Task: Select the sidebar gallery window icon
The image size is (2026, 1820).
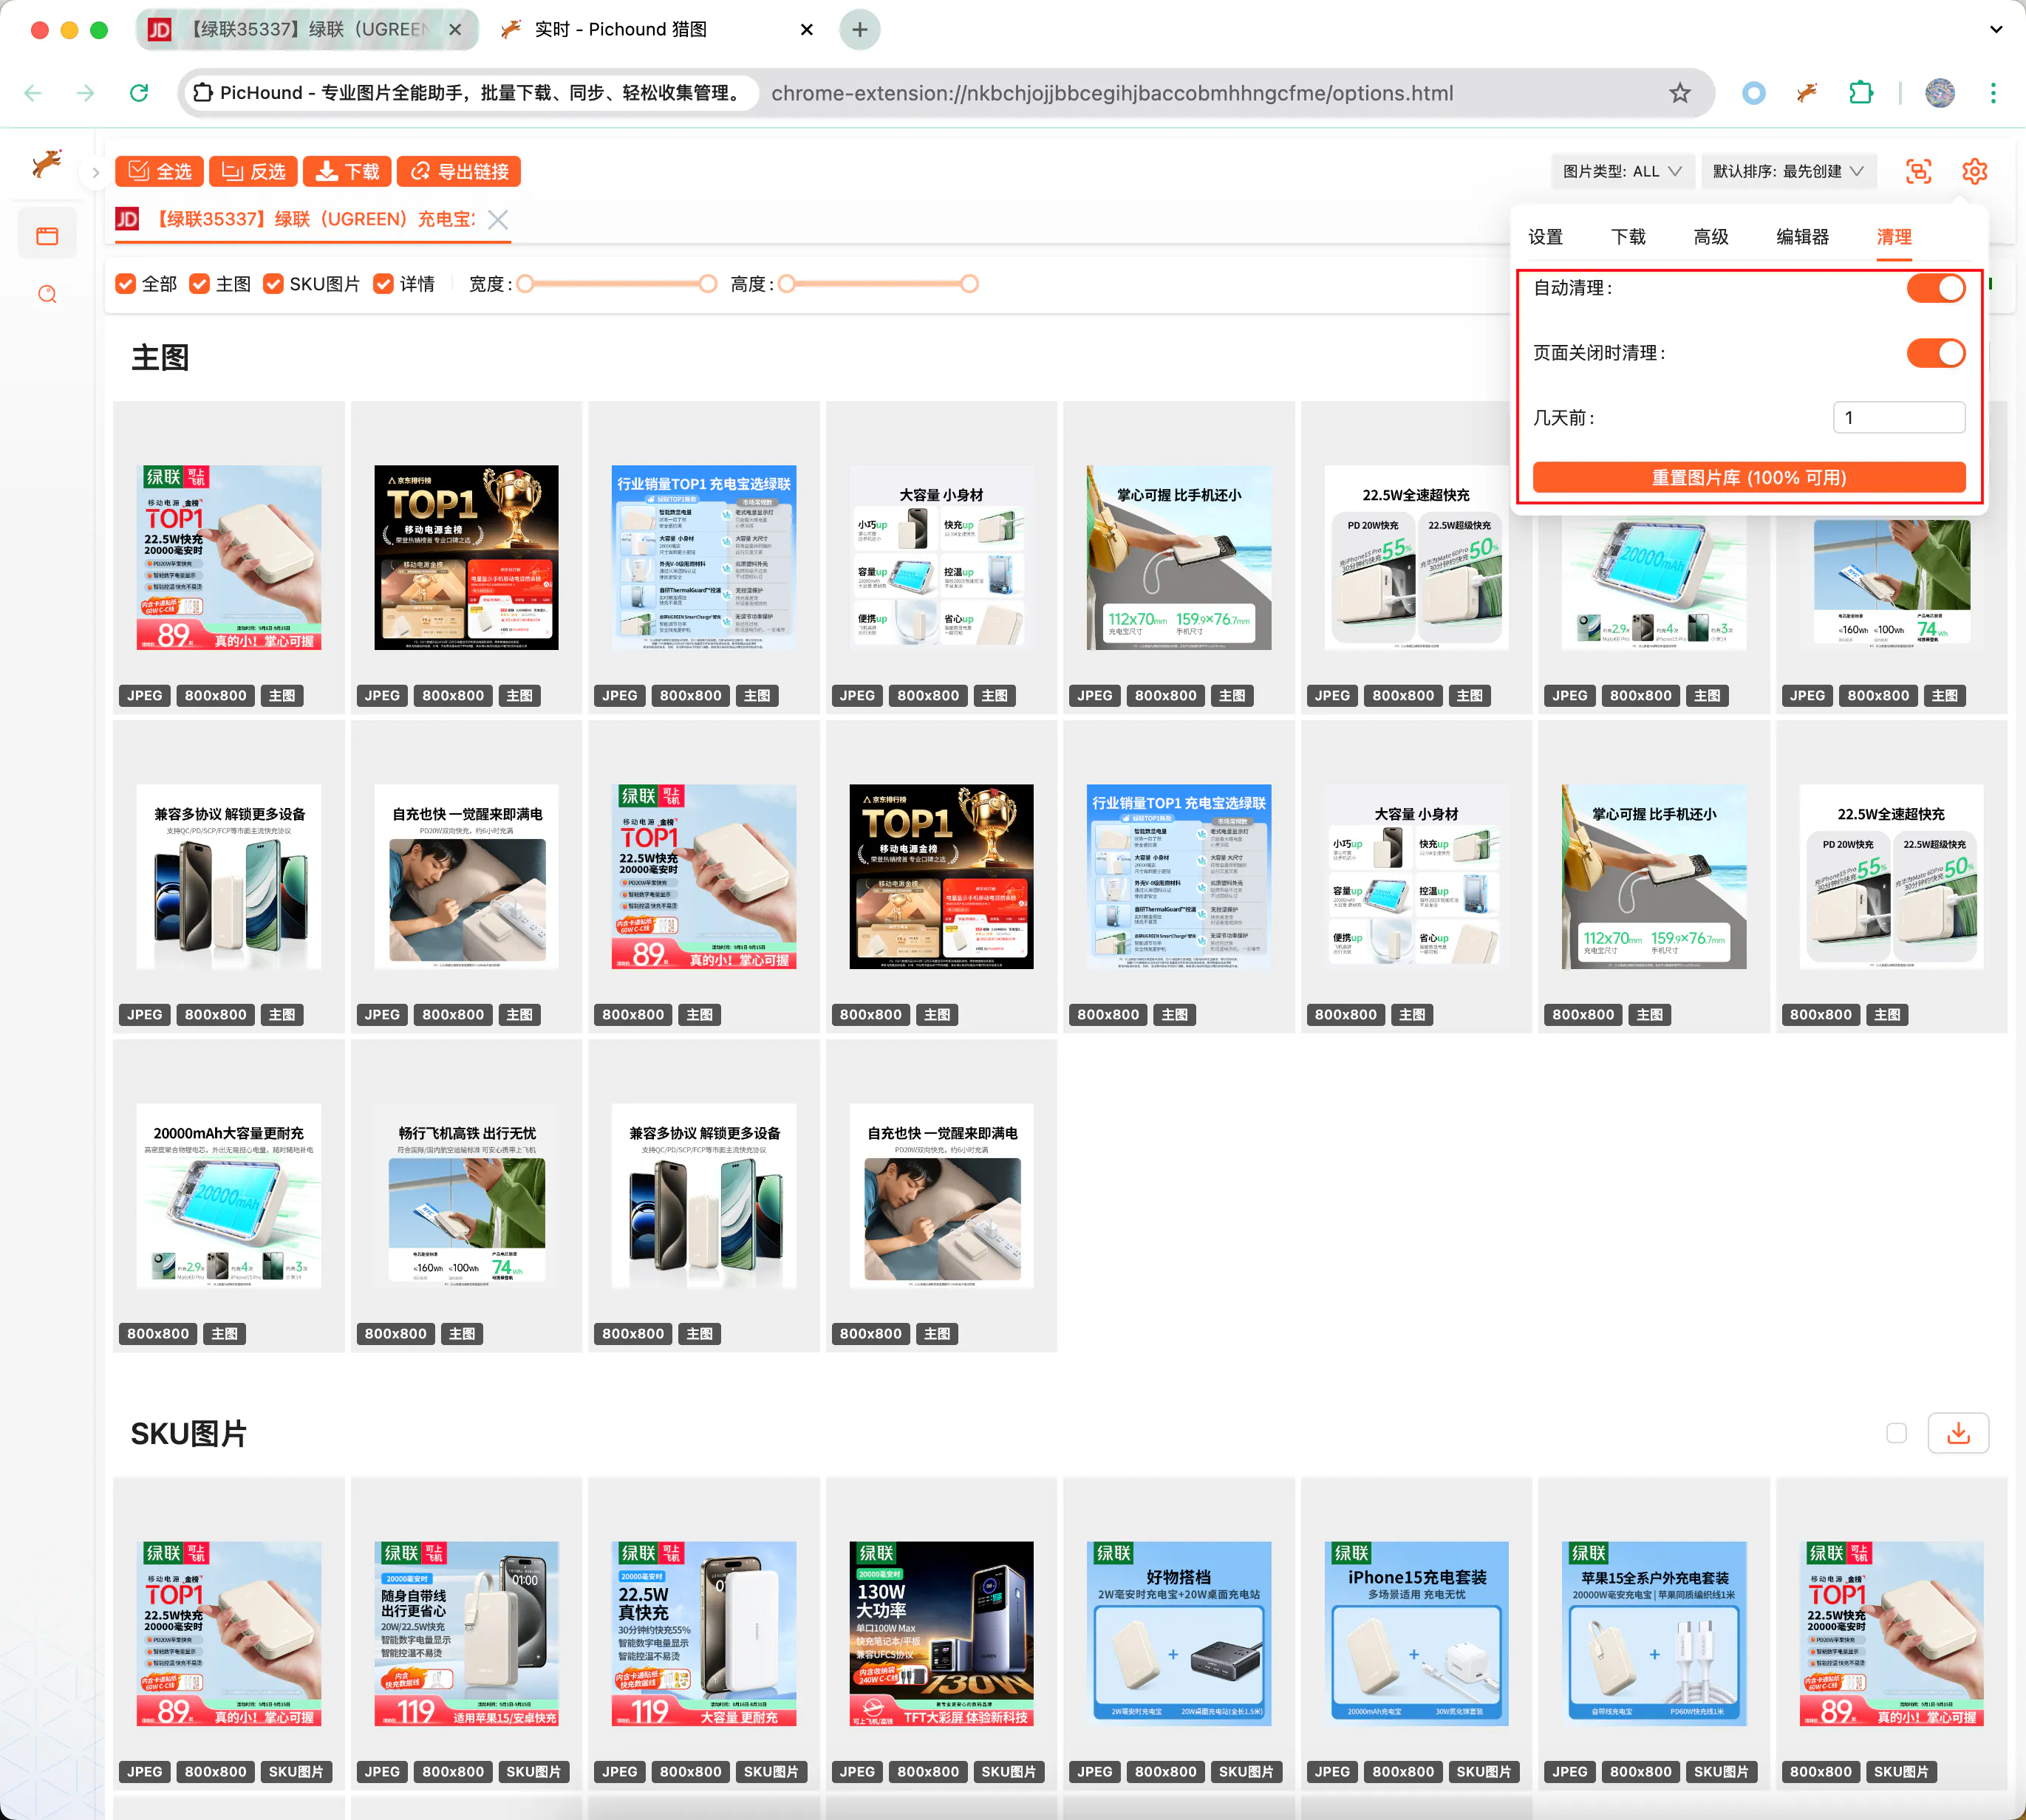Action: coord(47,236)
